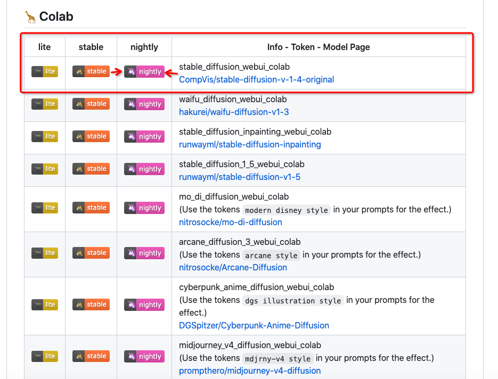Open stable badge for waifu_diffusion_webui_colab
The image size is (498, 379).
coord(91,104)
